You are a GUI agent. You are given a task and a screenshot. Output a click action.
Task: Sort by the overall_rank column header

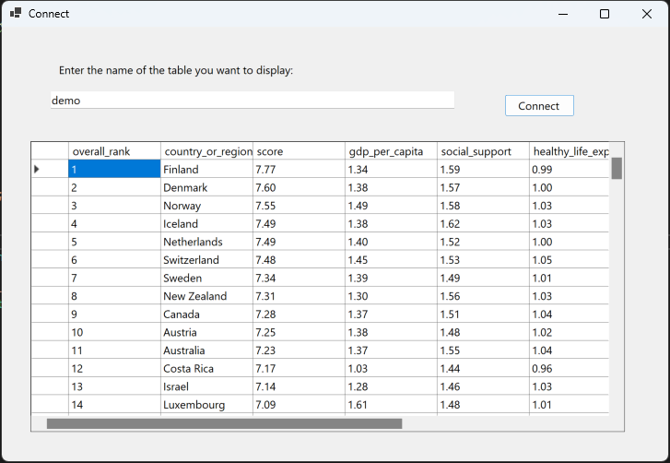114,151
